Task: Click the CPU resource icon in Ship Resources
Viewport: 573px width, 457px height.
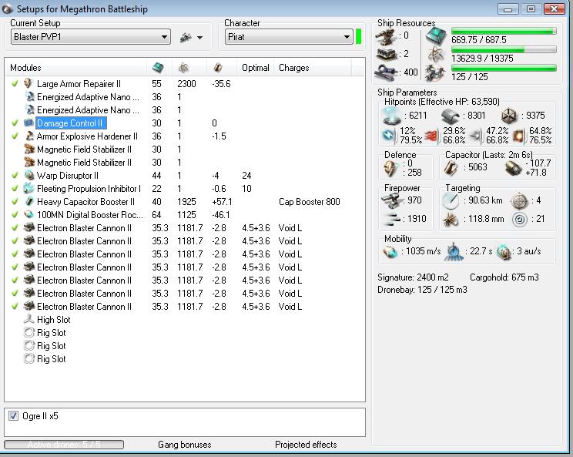Action: coord(436,35)
